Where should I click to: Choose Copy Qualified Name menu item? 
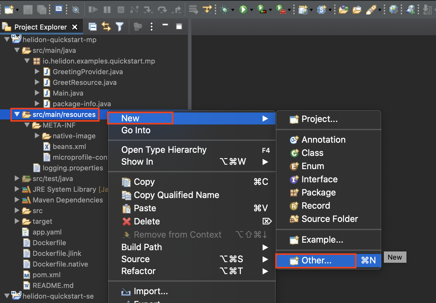pyautogui.click(x=192, y=195)
